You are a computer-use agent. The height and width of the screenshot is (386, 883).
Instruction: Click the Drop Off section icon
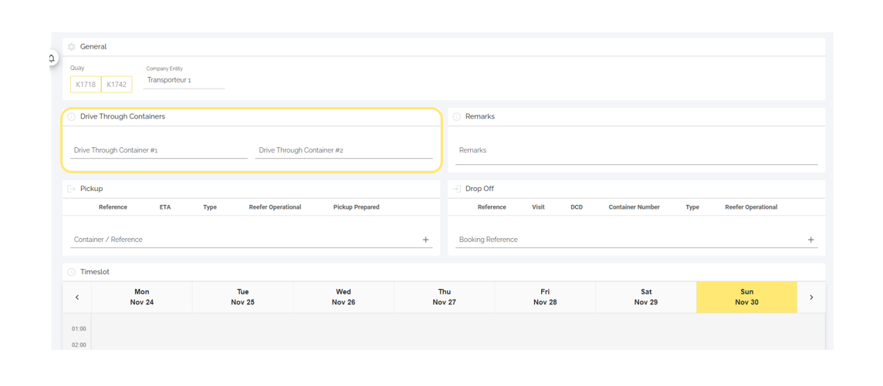(457, 189)
